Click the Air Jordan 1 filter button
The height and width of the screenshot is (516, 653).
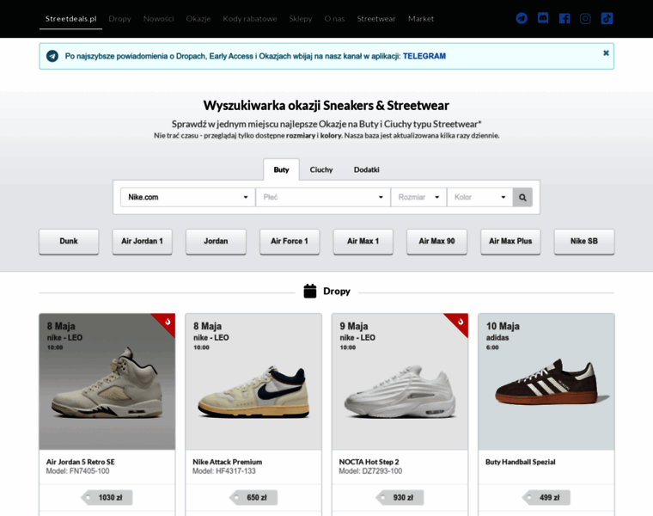point(142,242)
